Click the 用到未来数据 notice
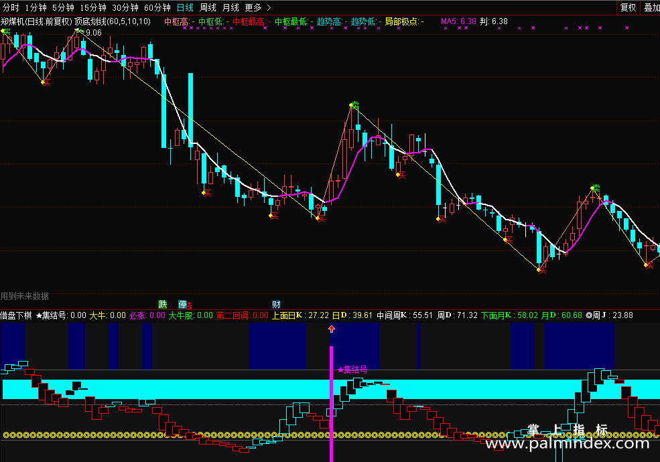This screenshot has height=462, width=660. 24,296
